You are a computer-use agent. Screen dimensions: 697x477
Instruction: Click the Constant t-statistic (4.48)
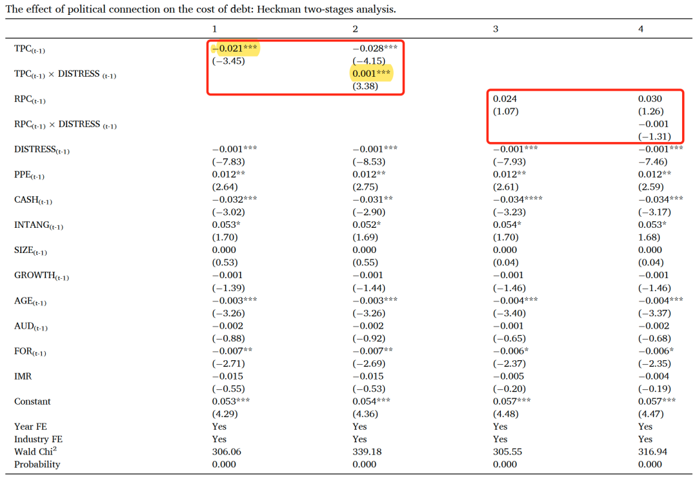tap(505, 414)
